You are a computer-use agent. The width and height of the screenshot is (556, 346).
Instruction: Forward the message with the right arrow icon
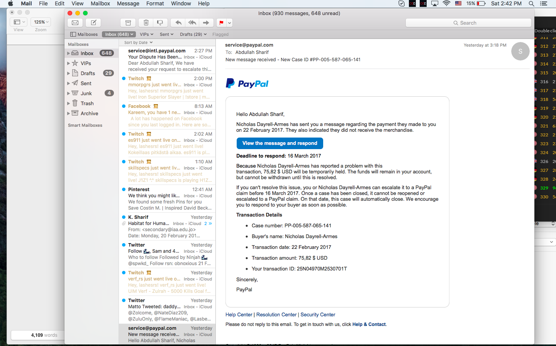[206, 23]
